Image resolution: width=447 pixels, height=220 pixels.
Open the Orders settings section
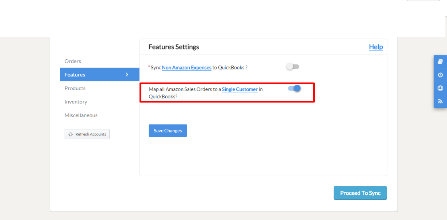point(73,61)
